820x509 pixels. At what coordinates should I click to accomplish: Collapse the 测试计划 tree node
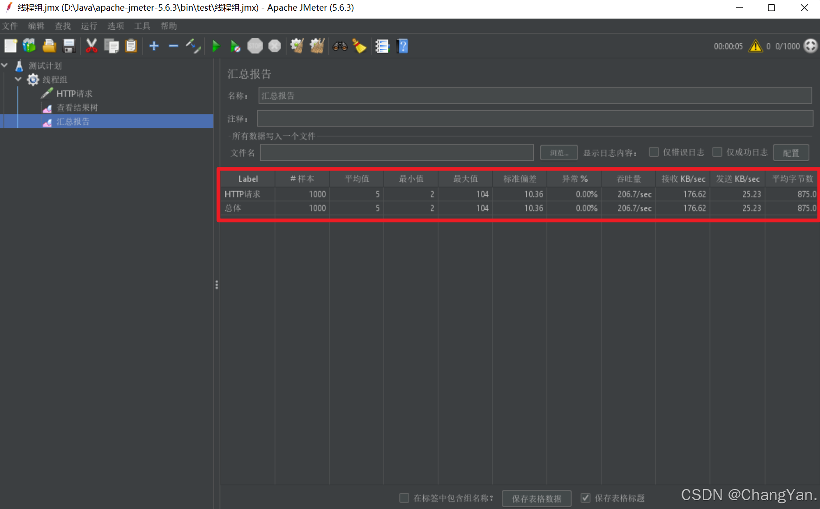click(x=5, y=66)
